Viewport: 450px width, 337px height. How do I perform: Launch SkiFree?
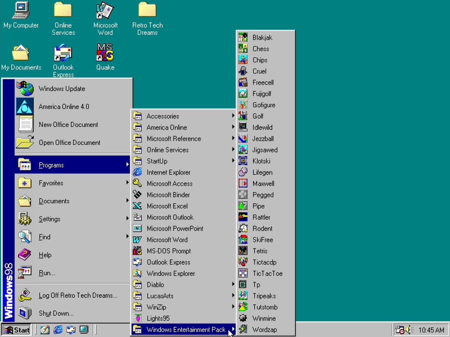pos(263,240)
